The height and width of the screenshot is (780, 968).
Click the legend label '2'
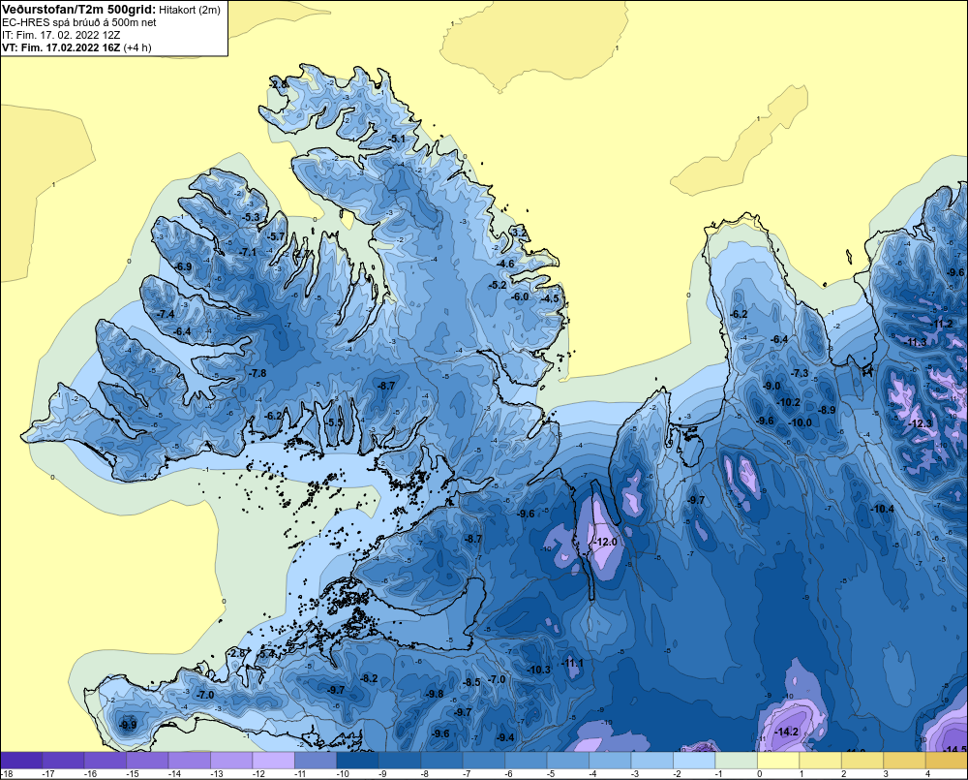coord(844,774)
